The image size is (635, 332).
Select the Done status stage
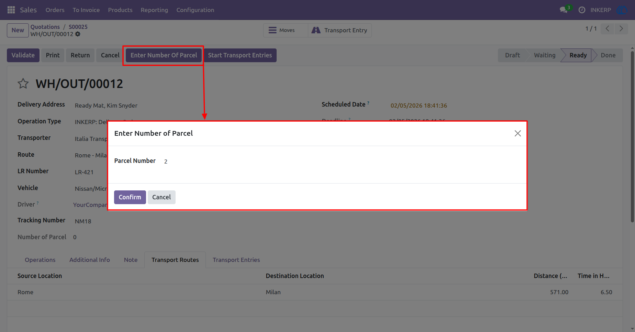point(608,55)
